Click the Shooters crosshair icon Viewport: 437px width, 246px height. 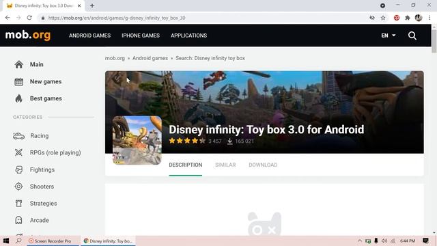(x=18, y=187)
